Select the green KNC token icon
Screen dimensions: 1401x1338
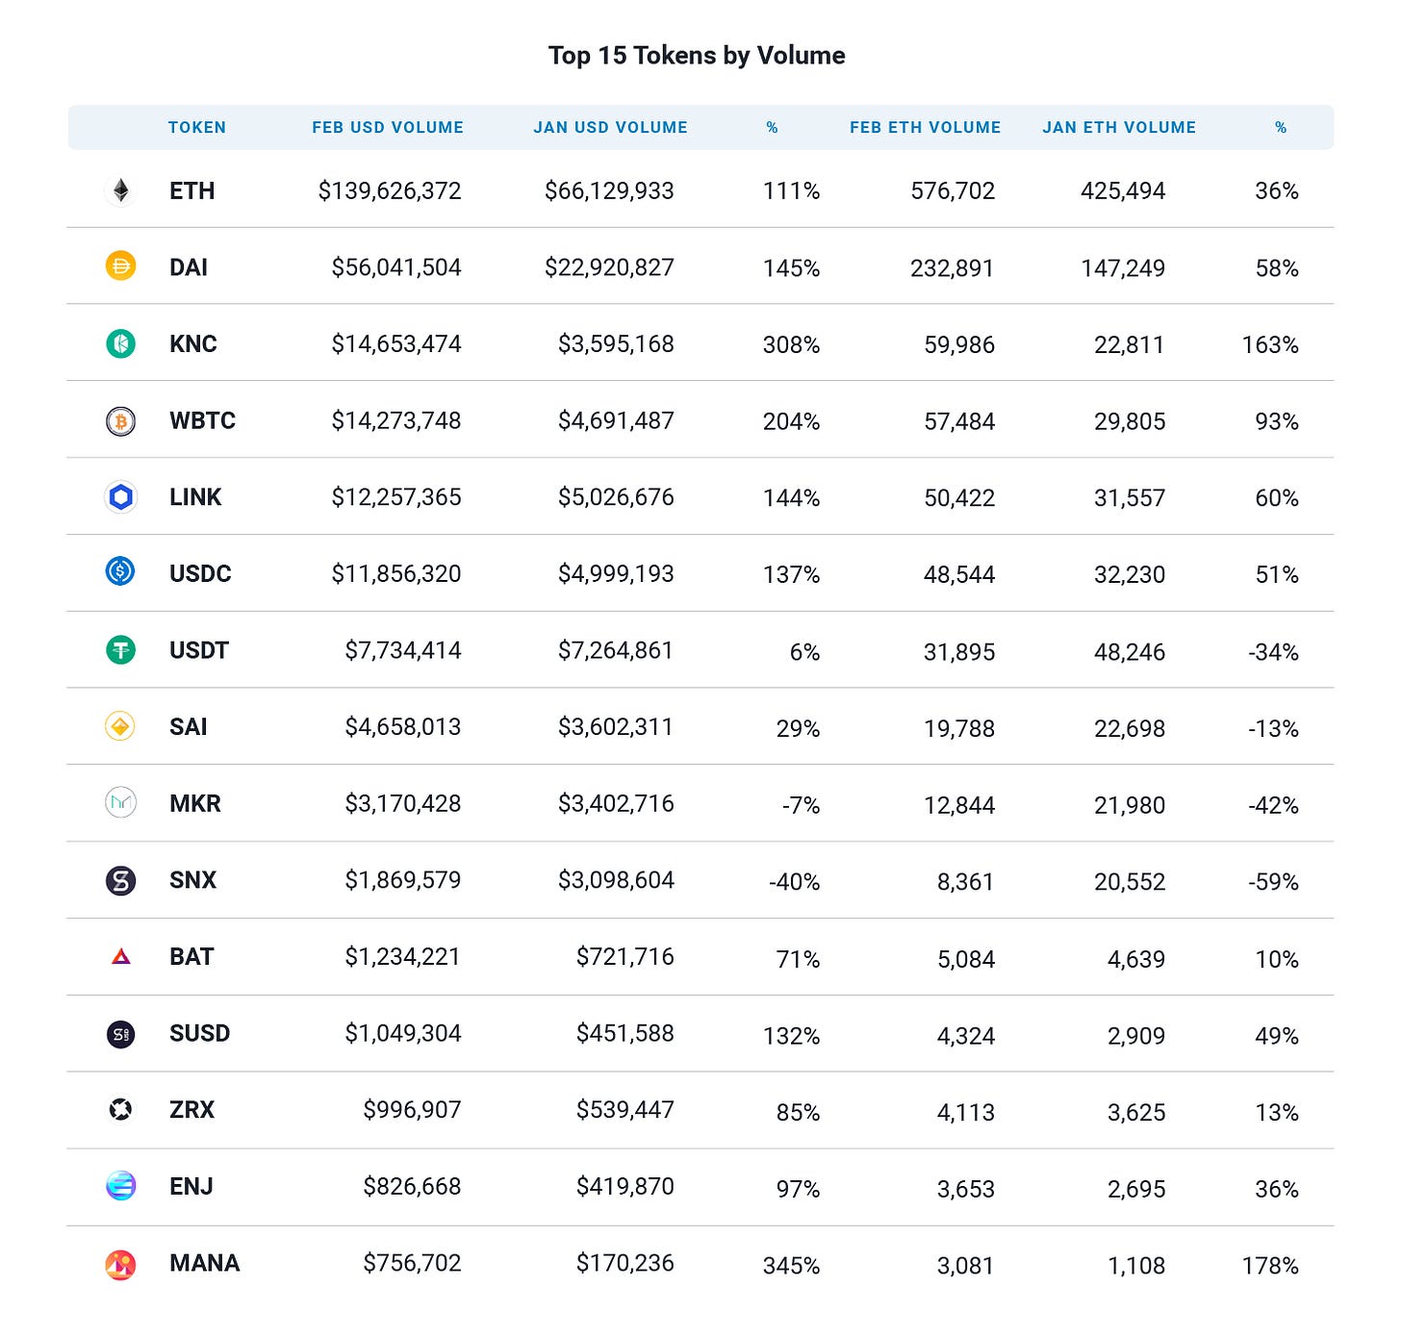120,343
